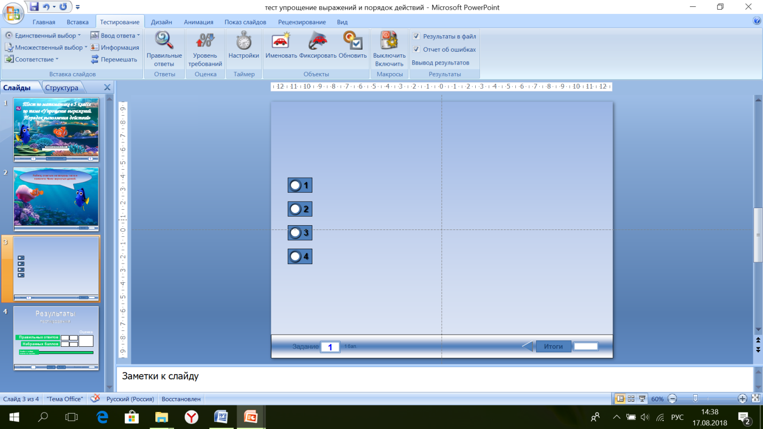The image size is (763, 429).
Task: Open the Показ слайдов ribbon tab
Action: pos(245,22)
